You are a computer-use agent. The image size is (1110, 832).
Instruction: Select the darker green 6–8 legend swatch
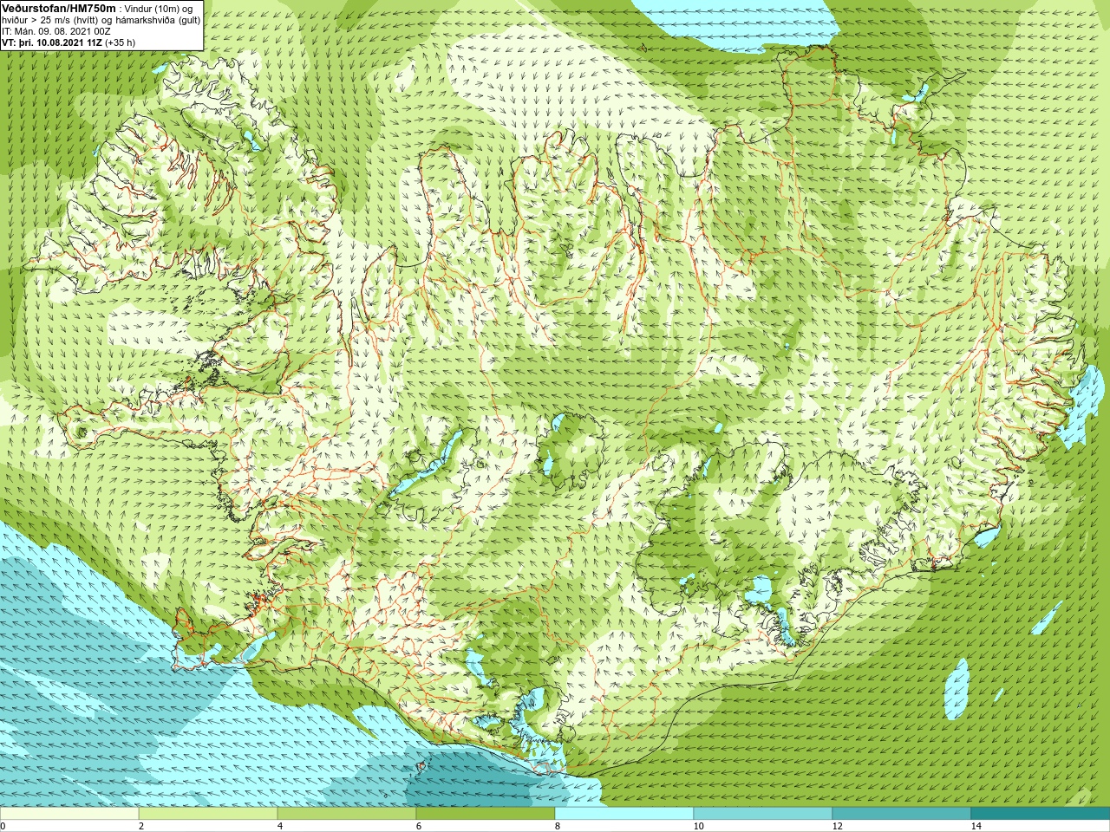pyautogui.click(x=486, y=814)
